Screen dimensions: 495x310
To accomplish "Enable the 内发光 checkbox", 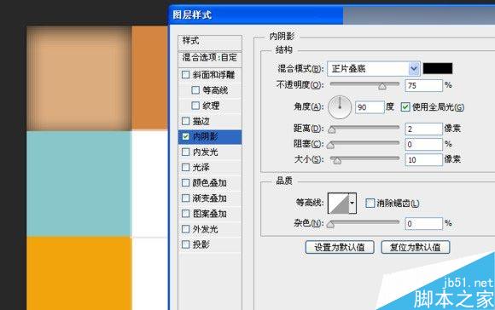I will click(x=186, y=152).
